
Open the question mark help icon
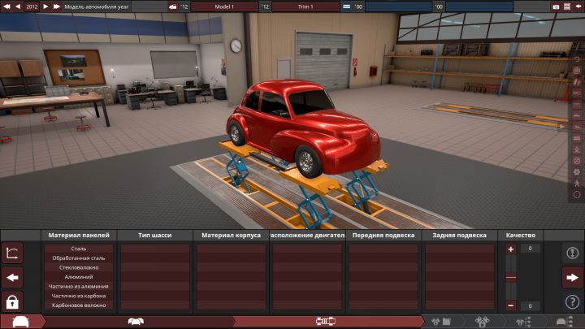coord(571,302)
